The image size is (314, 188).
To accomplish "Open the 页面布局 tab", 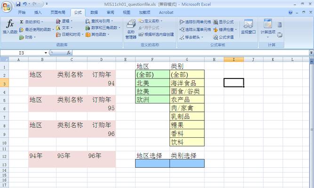I will (58, 12).
